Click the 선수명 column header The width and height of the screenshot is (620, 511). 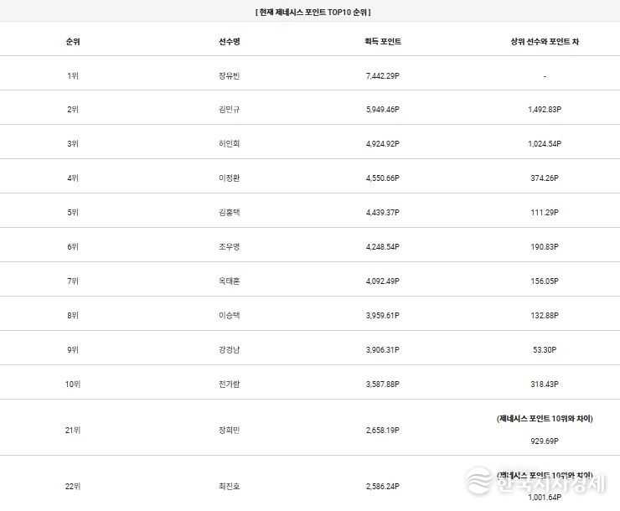tap(229, 41)
